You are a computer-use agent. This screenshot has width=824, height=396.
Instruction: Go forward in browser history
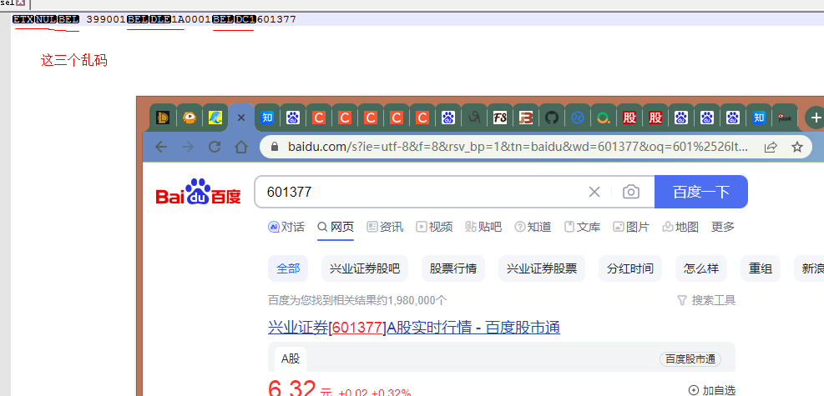tap(188, 147)
